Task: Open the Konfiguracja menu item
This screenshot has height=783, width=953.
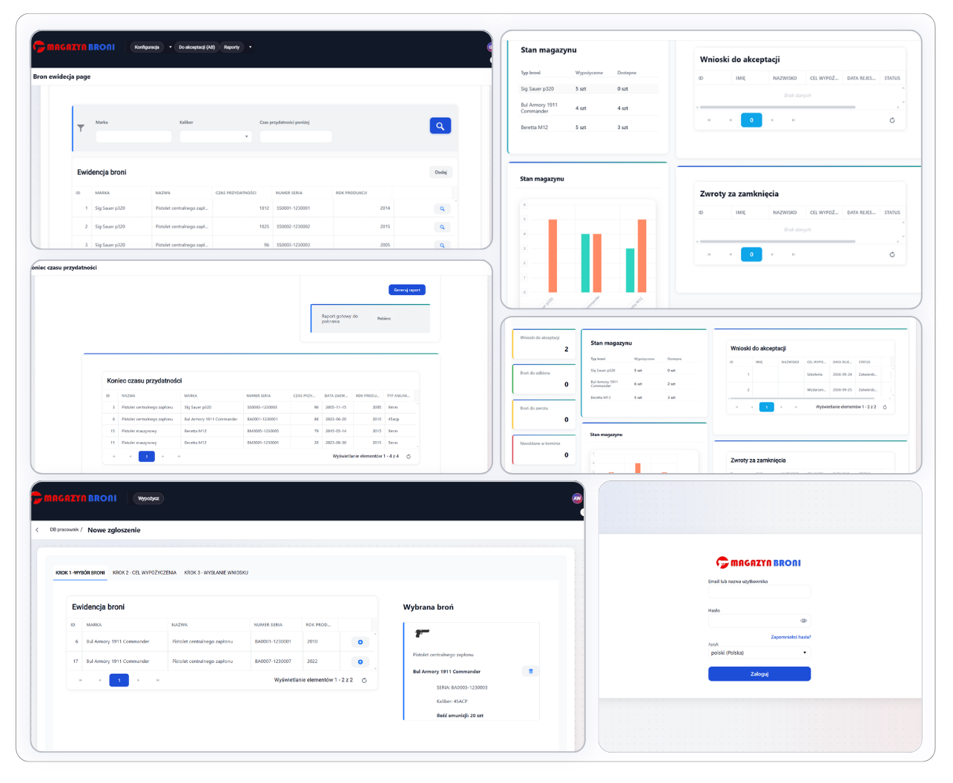Action: [147, 47]
